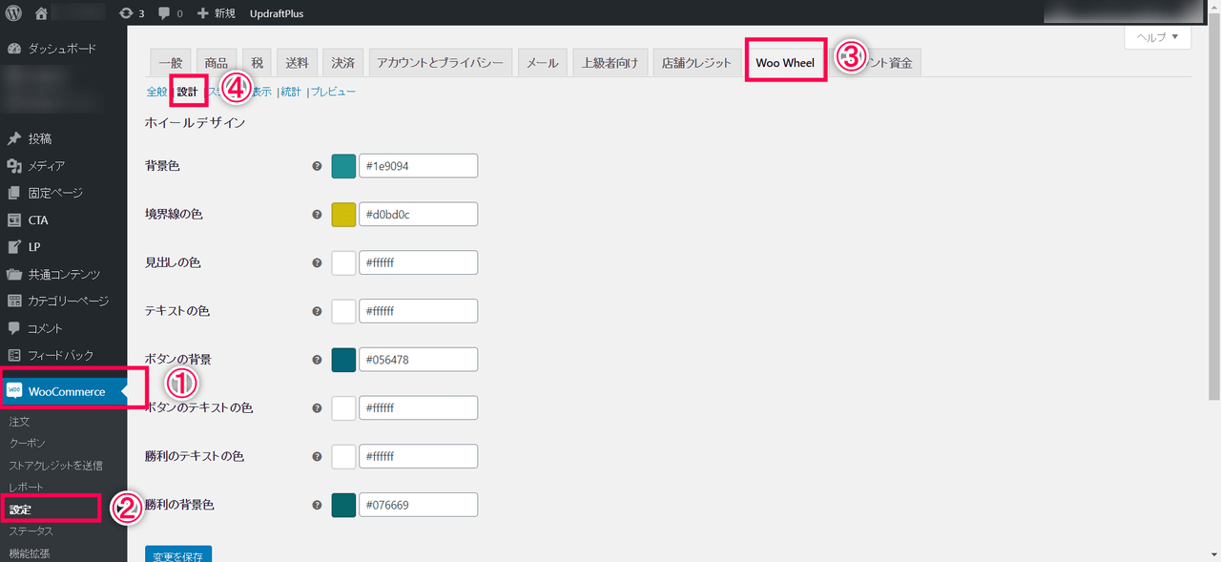Open 設定 under WooCommerce

point(20,510)
